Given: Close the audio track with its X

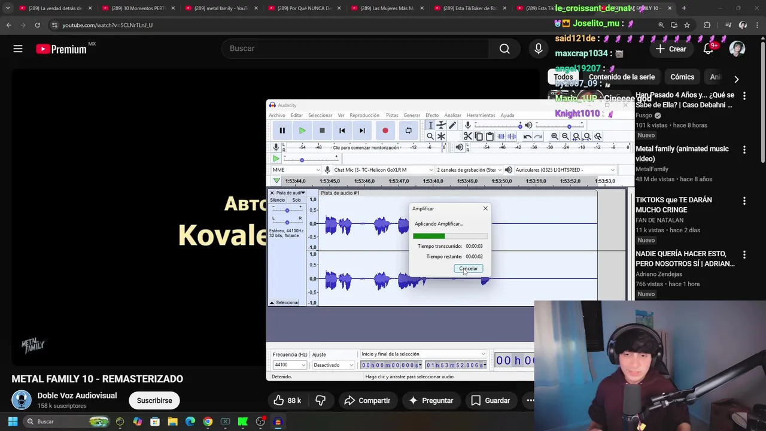Looking at the screenshot, I should (272, 193).
